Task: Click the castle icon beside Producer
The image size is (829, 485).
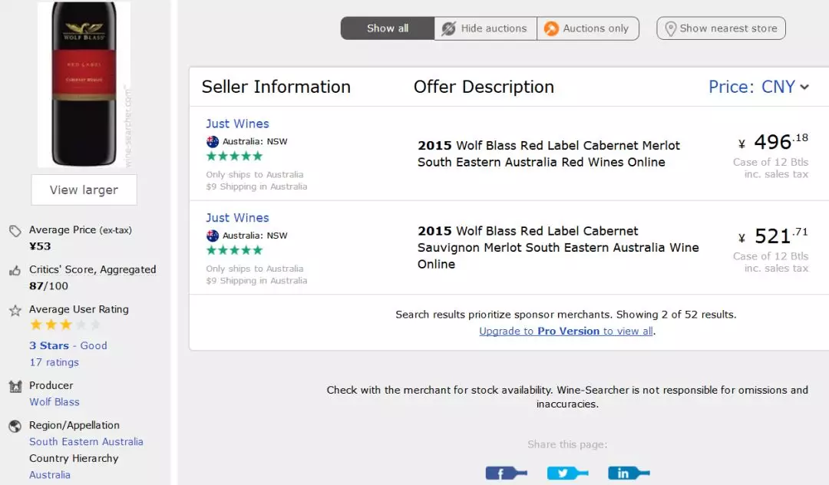Action: (15, 386)
